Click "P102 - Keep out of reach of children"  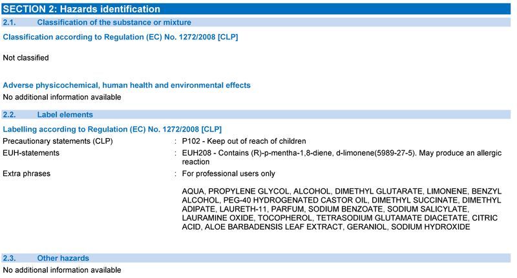244,141
